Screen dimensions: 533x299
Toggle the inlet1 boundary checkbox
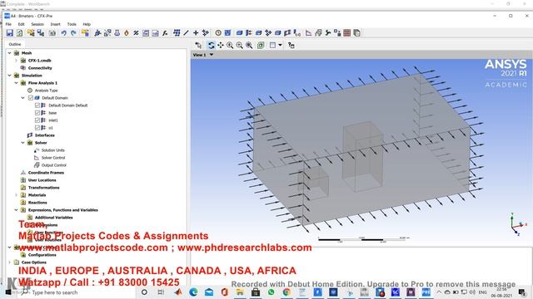point(37,120)
